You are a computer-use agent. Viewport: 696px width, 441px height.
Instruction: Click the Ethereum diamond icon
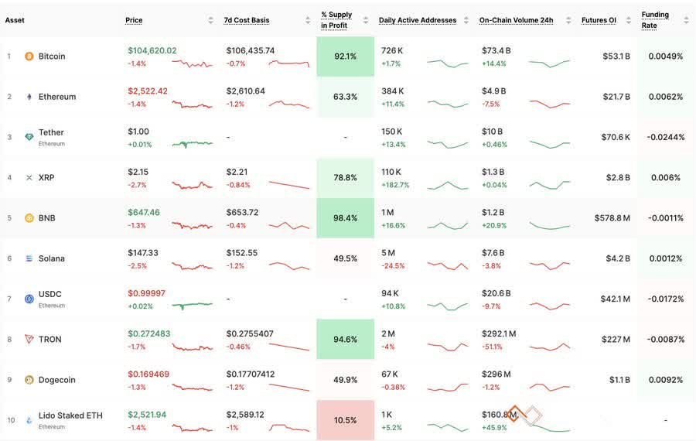(29, 97)
